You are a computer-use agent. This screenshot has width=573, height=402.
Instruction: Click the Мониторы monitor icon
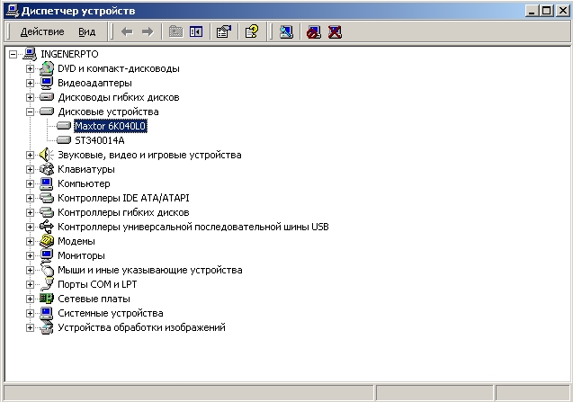pos(48,255)
